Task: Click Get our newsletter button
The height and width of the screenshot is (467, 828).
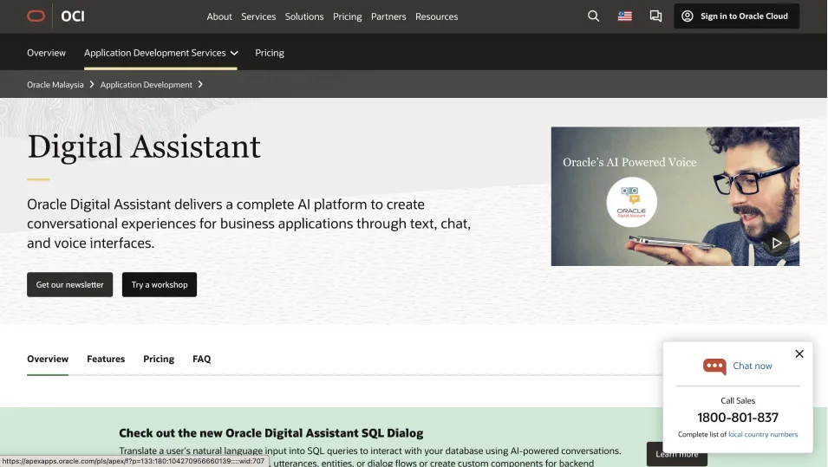Action: tap(69, 284)
